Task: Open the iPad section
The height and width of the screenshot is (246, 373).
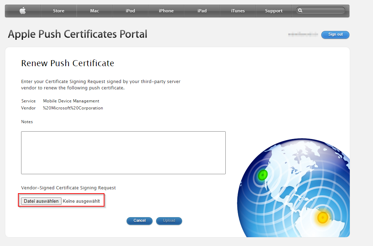Action: point(202,11)
